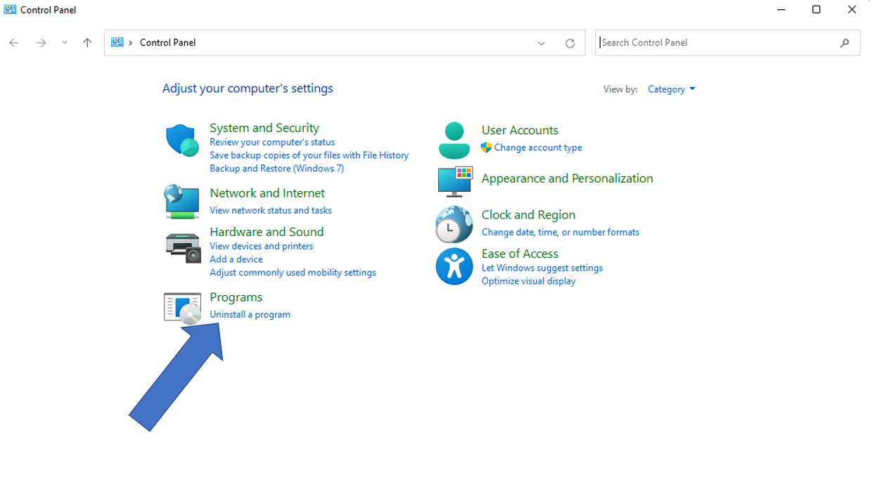Open the Programs category icon

pos(182,308)
